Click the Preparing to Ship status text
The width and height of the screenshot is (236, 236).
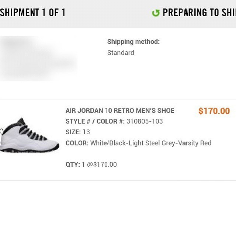pos(199,13)
